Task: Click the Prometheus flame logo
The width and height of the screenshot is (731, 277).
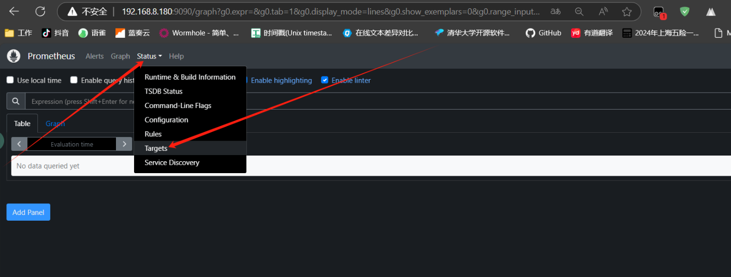Action: (13, 56)
